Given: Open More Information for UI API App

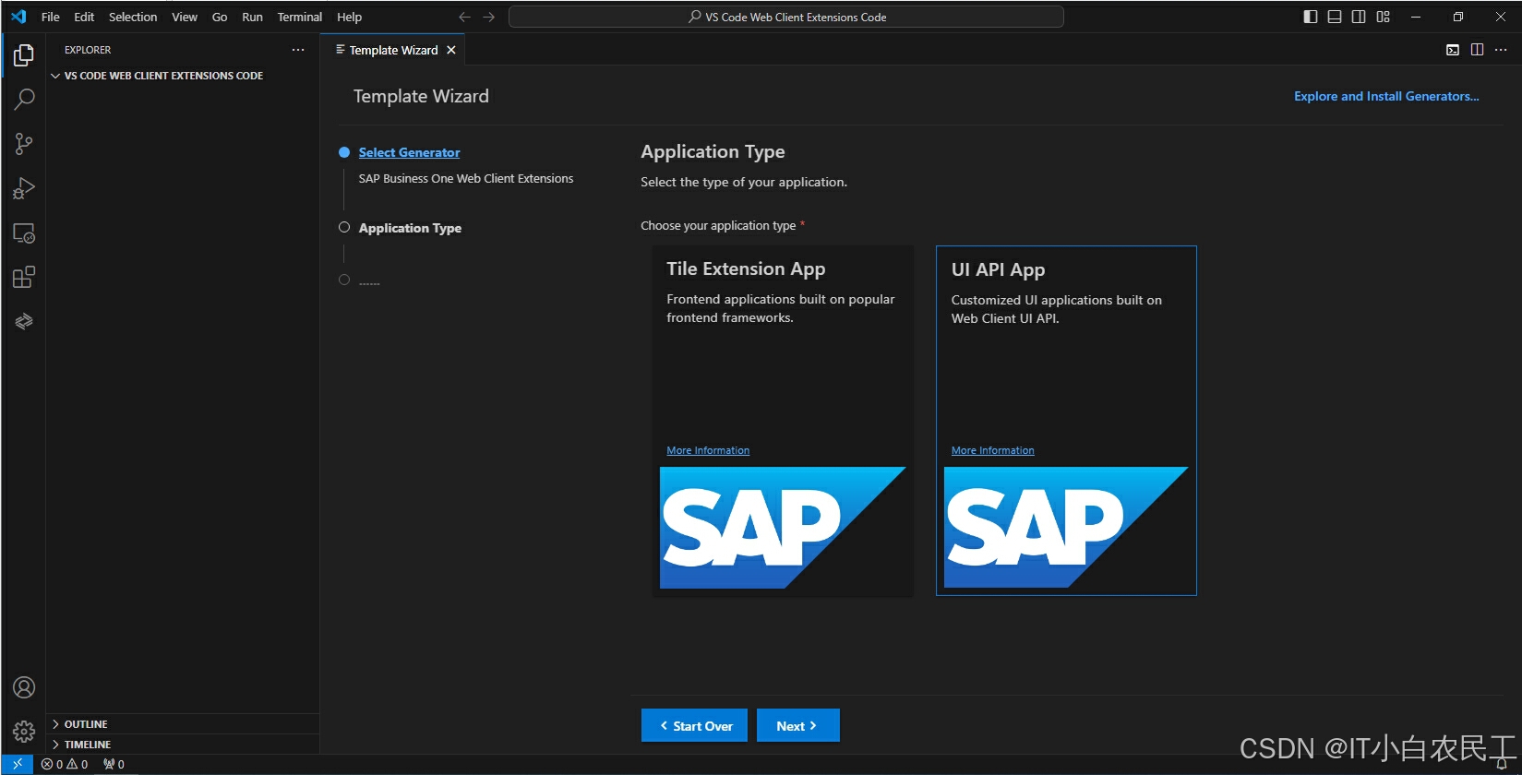Looking at the screenshot, I should 993,450.
